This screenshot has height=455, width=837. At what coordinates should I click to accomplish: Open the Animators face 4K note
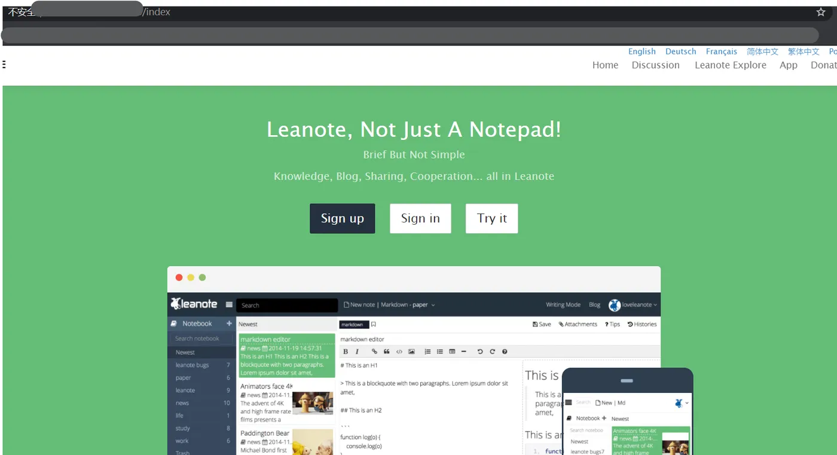[x=286, y=402]
